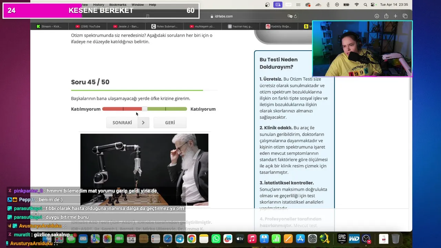
Task: Open a new tab with plus icon
Action: [x=396, y=16]
